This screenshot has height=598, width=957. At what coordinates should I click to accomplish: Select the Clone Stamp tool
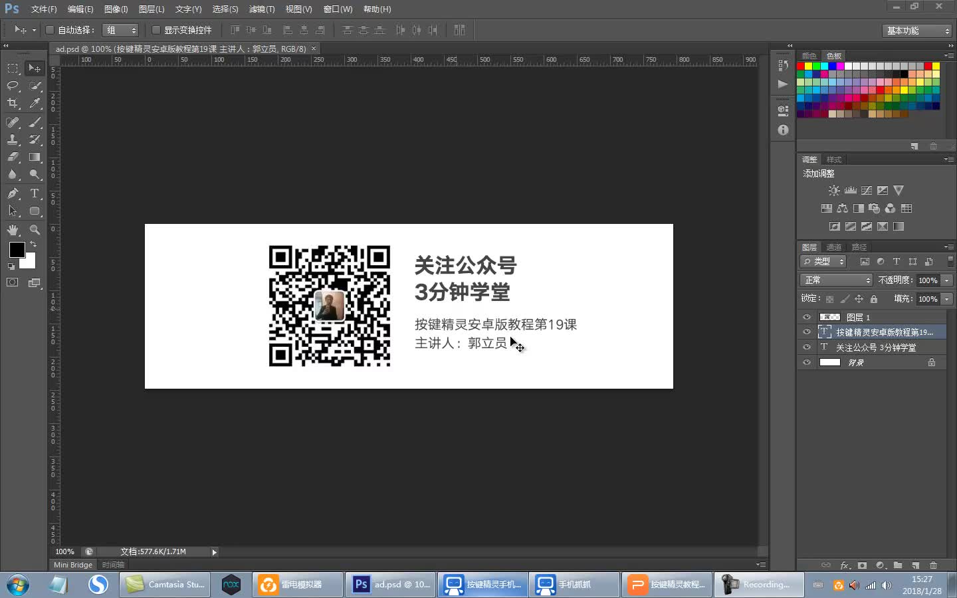coord(13,140)
